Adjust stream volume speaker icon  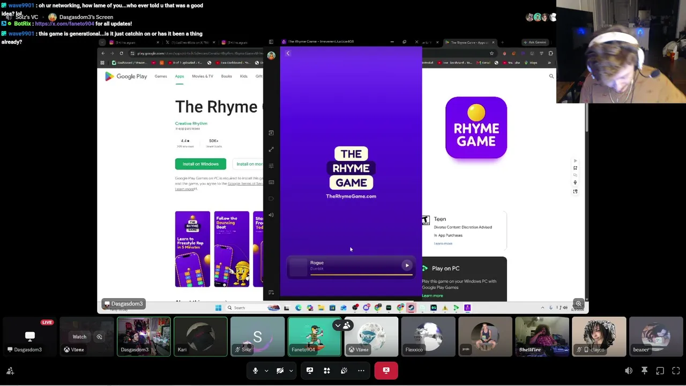[x=629, y=370]
